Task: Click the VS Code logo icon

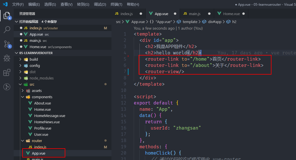Action: [x=5, y=4]
